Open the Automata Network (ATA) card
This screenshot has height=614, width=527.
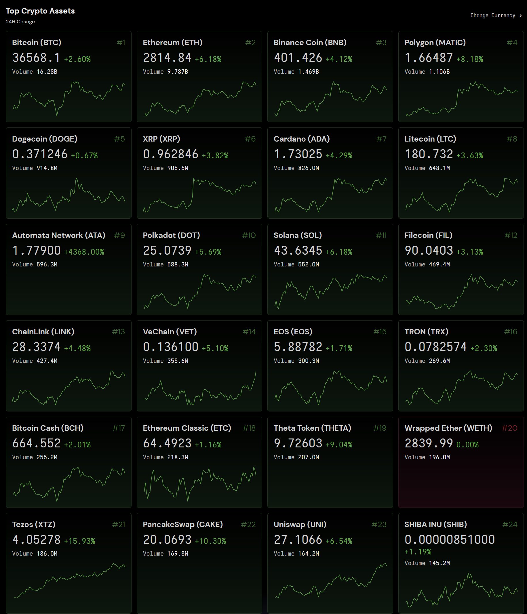(69, 269)
